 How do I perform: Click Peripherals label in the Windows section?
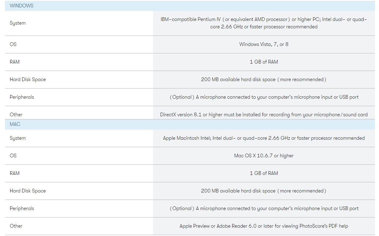pos(22,97)
